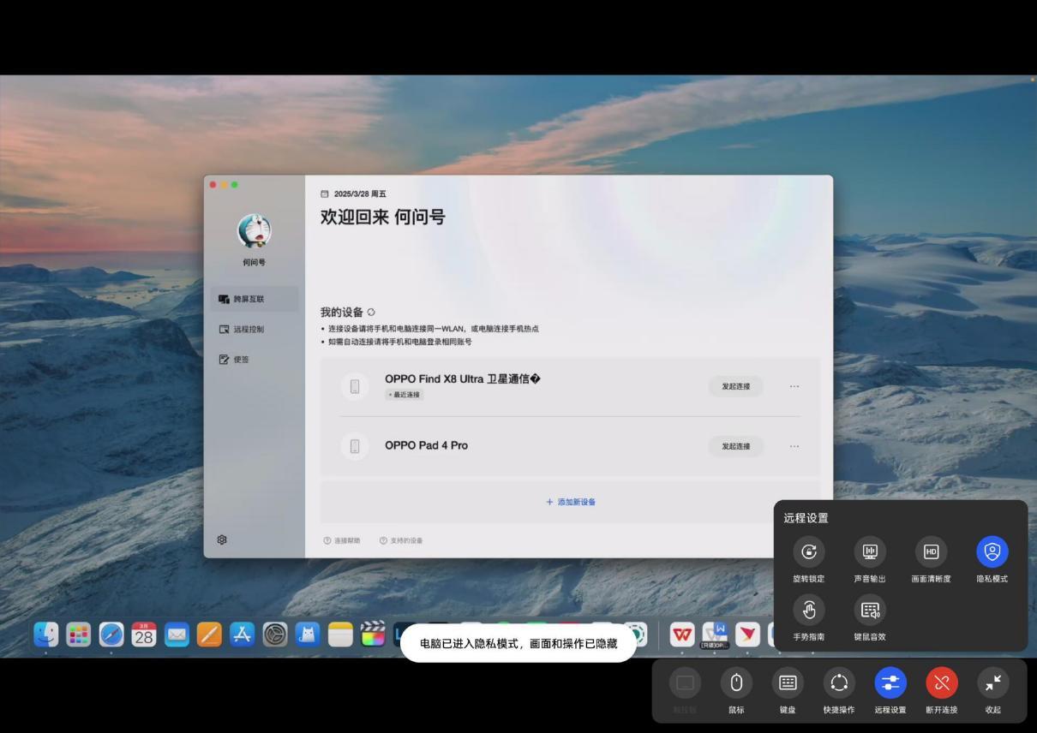Start connection to OPPO Pad 4 Pro
1037x733 pixels.
pyautogui.click(x=735, y=446)
